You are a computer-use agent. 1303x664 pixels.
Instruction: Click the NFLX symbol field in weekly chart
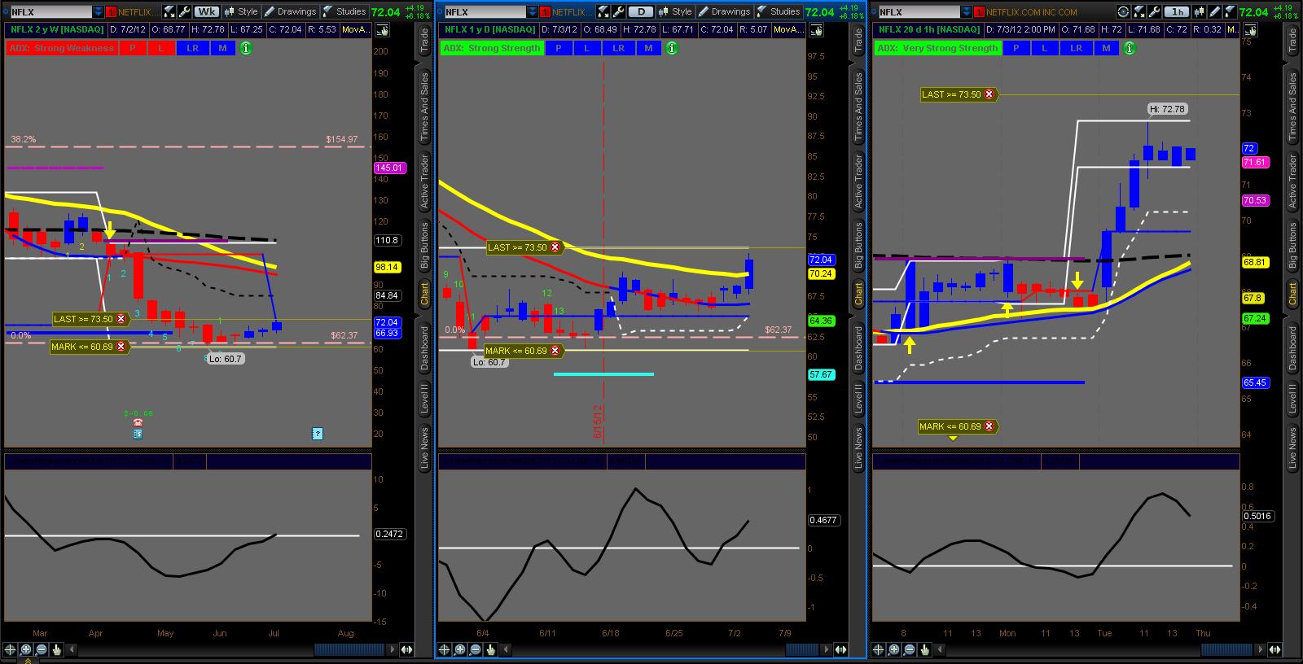[50, 11]
